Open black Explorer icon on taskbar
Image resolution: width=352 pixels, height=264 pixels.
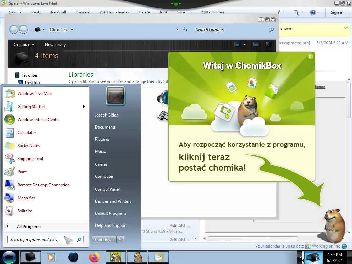(30, 257)
